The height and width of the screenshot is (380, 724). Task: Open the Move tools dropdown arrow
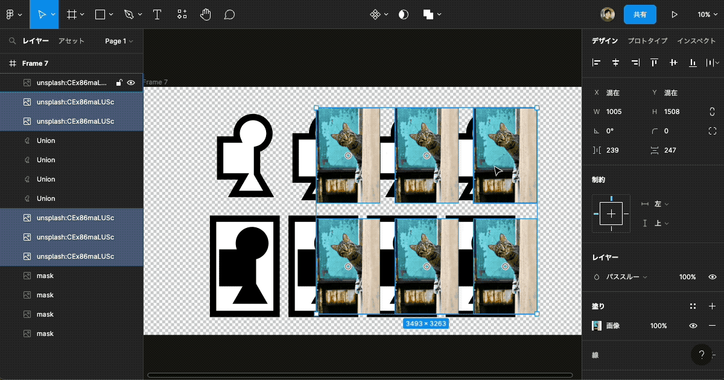(54, 14)
